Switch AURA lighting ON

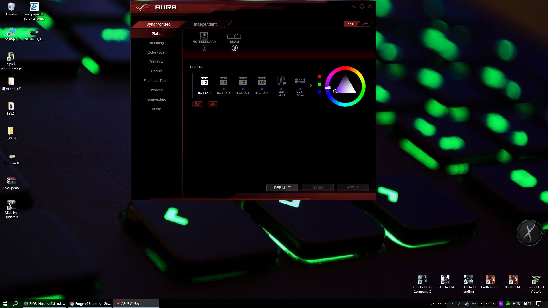coord(351,24)
